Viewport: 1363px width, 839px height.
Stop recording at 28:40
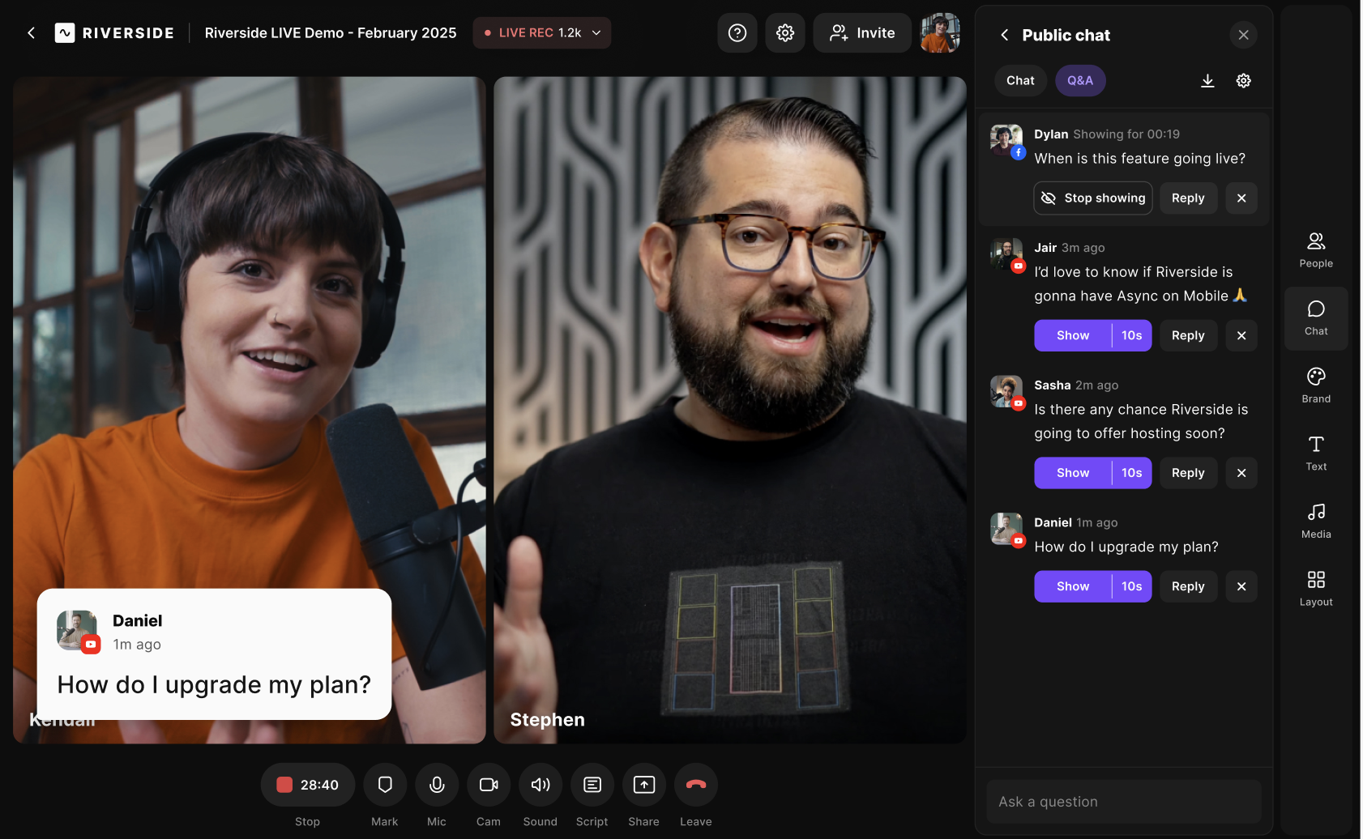click(x=307, y=785)
